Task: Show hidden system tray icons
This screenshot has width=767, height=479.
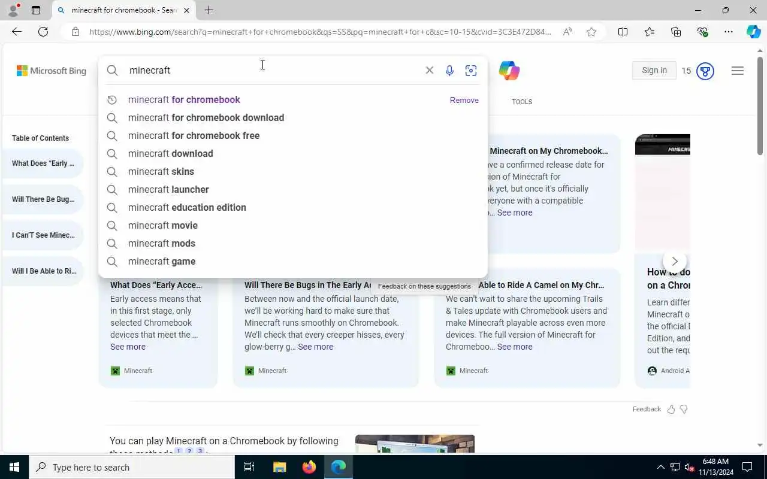Action: click(x=661, y=467)
